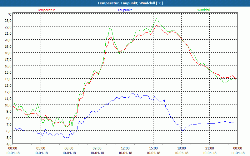
Task: Click the 9,0 y-axis value
Action: pyautogui.click(x=9, y=111)
